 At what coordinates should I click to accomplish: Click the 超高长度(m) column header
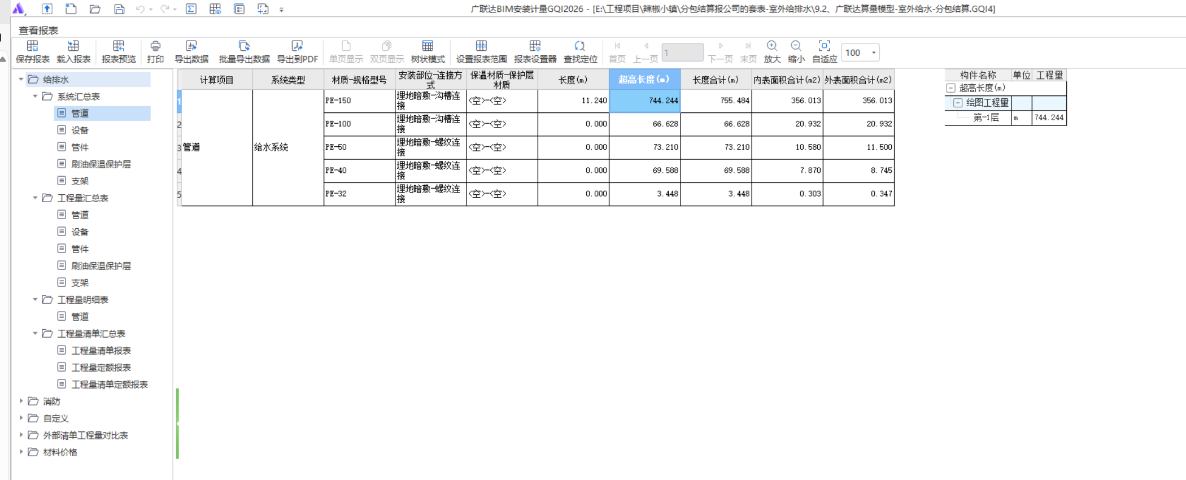pyautogui.click(x=644, y=80)
